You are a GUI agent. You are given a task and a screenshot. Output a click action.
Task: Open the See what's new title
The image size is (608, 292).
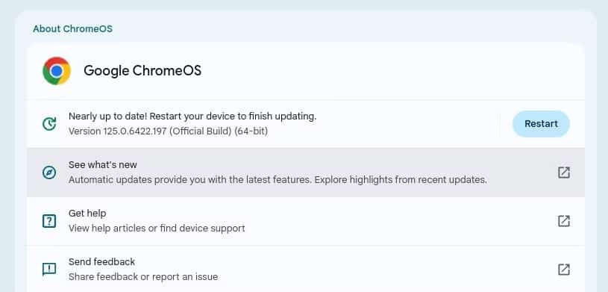(x=103, y=164)
